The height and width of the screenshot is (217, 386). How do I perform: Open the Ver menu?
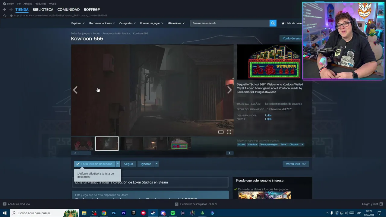click(19, 4)
